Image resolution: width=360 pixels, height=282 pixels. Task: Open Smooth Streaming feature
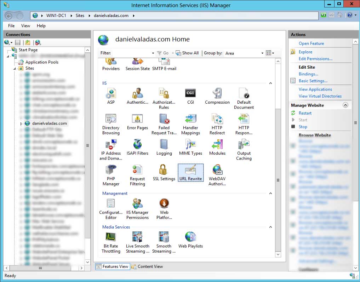(x=164, y=242)
